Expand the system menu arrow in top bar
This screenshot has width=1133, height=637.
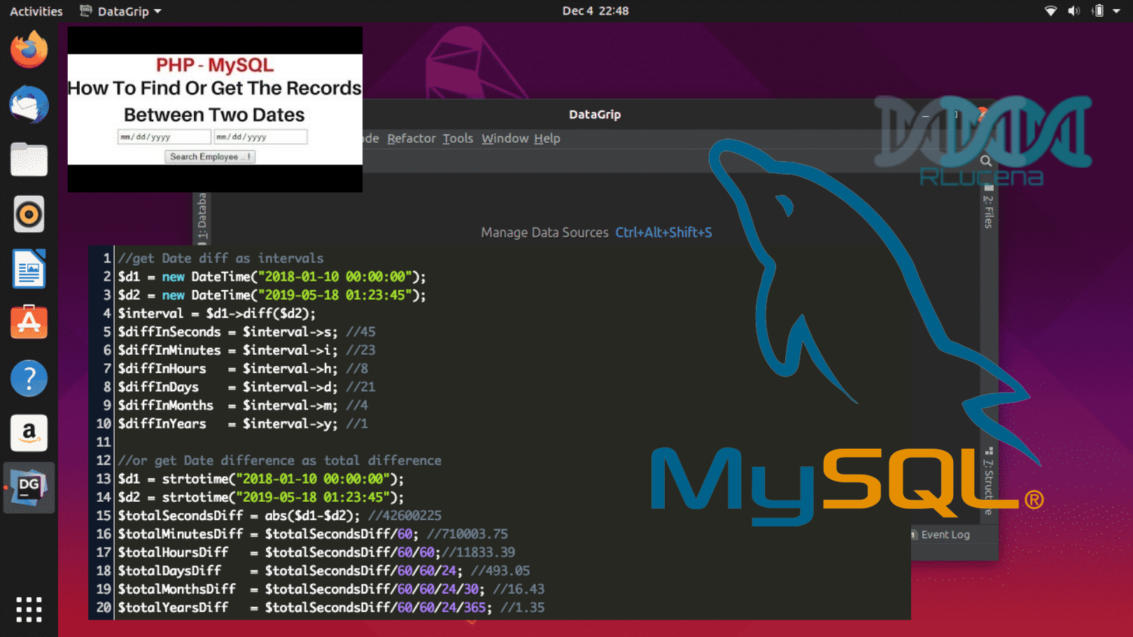[1118, 11]
